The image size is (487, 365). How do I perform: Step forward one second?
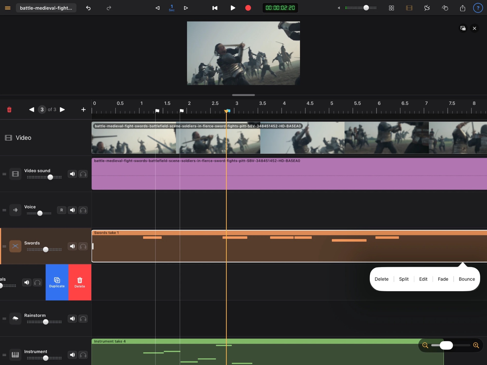click(x=186, y=8)
